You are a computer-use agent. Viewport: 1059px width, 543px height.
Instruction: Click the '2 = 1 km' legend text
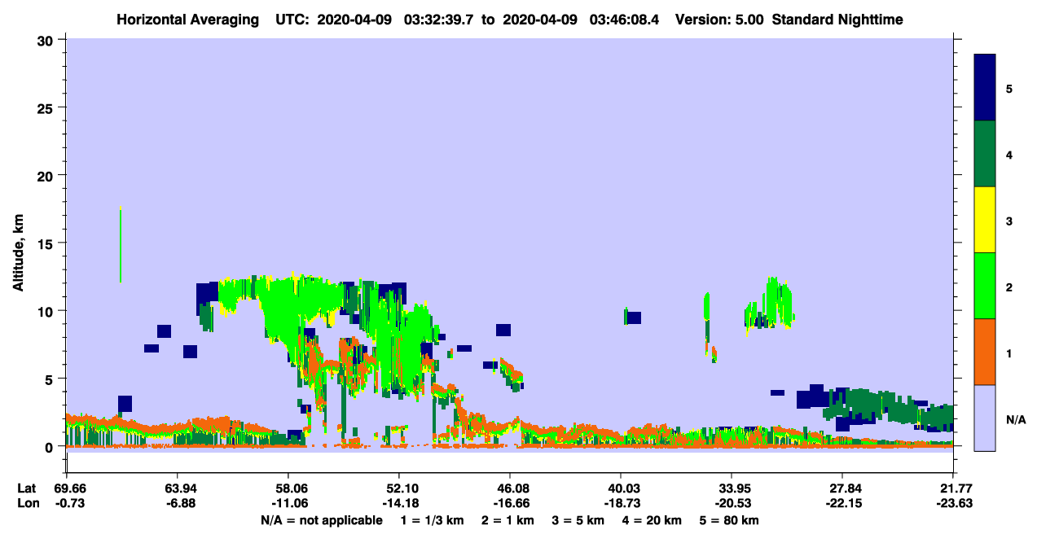point(508,520)
